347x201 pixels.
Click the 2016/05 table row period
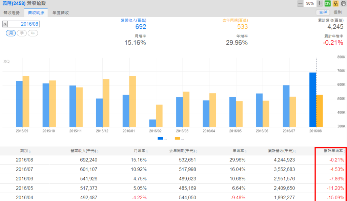[24, 188]
